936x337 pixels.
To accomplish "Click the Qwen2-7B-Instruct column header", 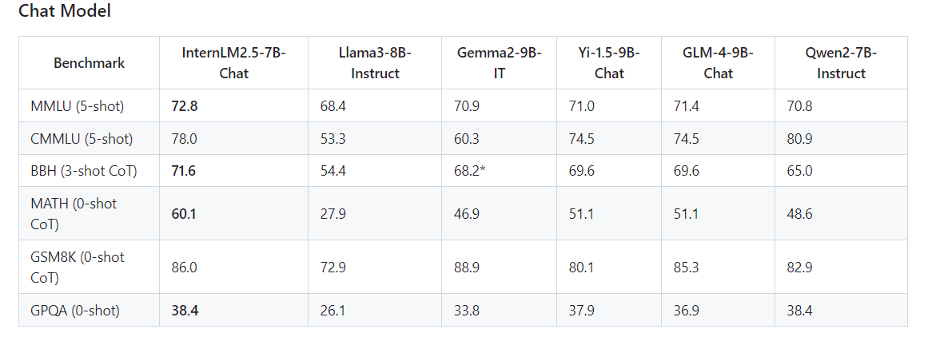I will [x=841, y=62].
